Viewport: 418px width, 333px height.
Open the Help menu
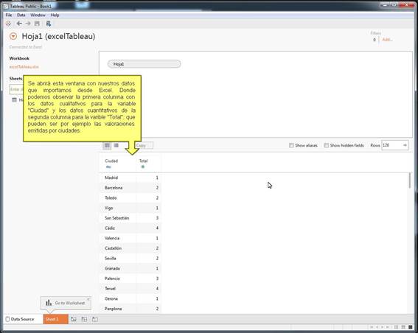(x=55, y=15)
